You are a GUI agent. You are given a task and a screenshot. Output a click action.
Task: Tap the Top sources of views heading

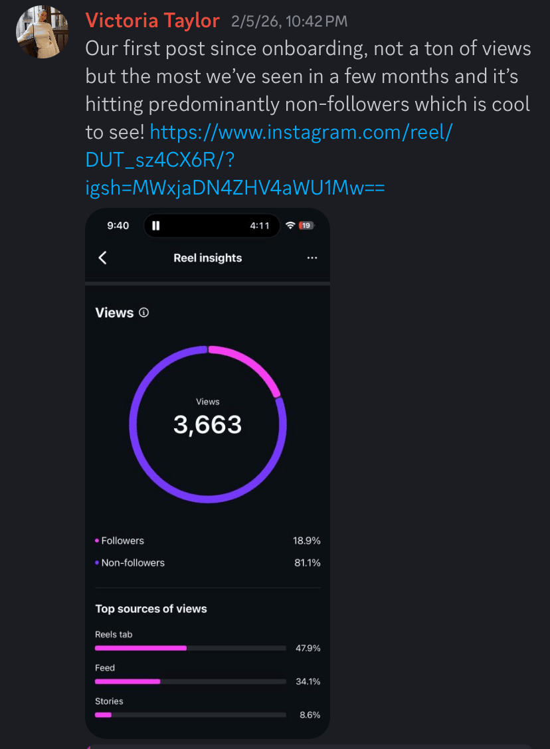pyautogui.click(x=151, y=608)
